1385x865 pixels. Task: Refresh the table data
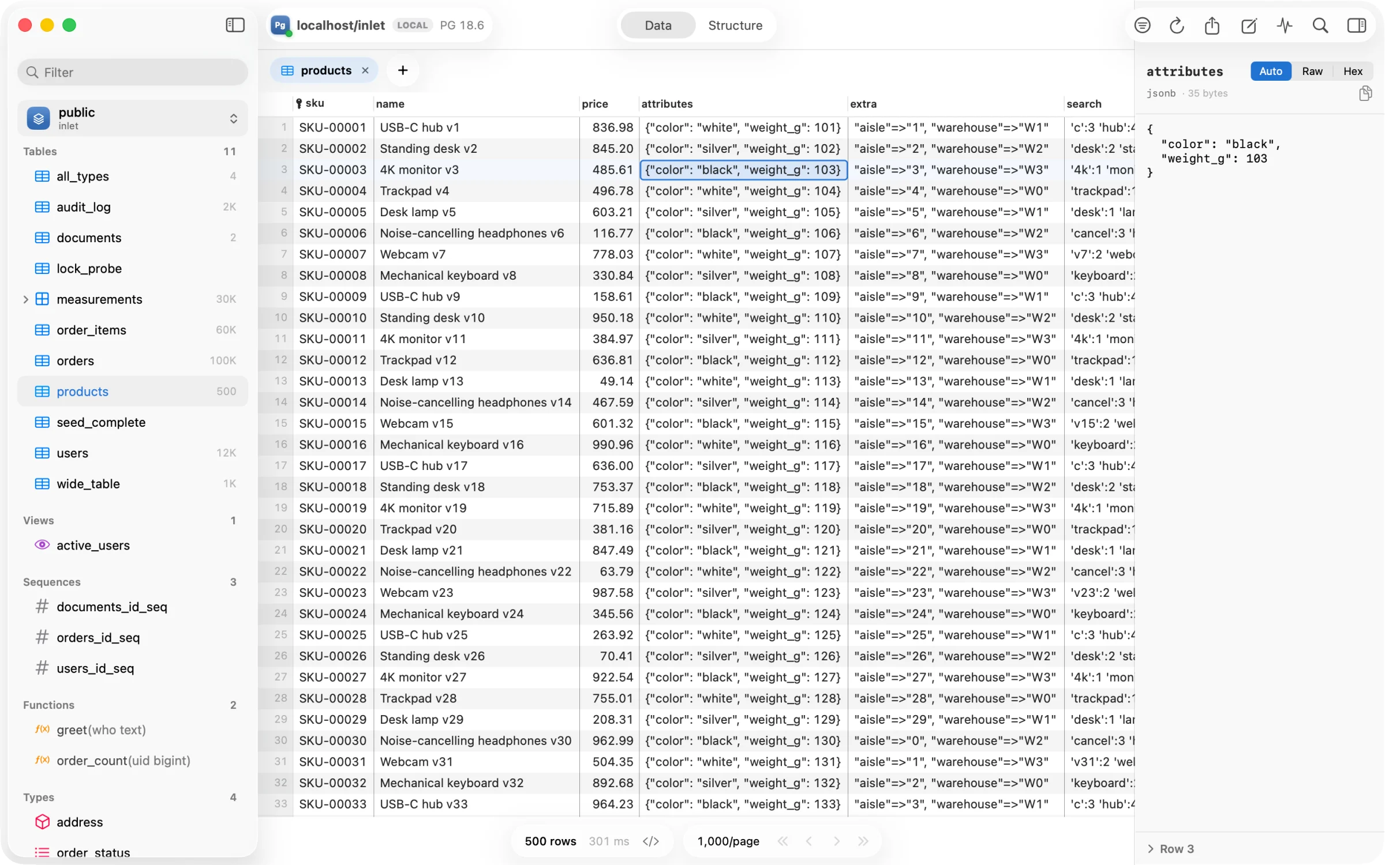[1177, 25]
